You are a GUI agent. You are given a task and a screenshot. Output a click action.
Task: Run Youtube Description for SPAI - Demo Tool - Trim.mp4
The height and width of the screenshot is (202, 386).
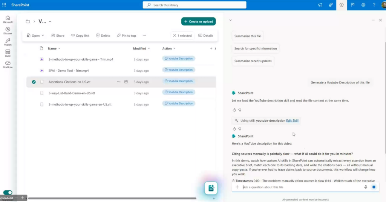point(179,70)
